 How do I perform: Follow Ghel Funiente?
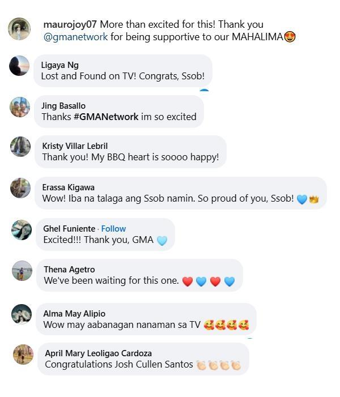pyautogui.click(x=113, y=229)
